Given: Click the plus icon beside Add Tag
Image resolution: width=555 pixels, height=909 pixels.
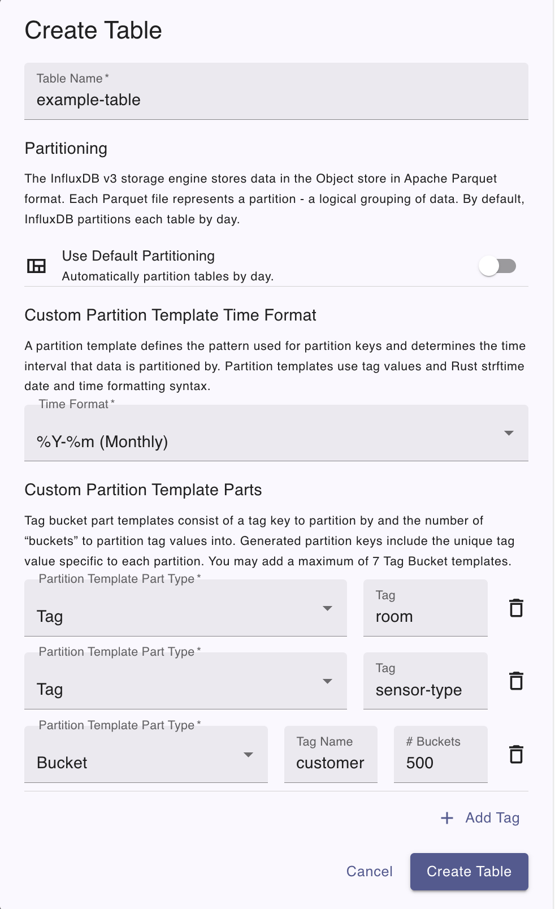Looking at the screenshot, I should click(446, 818).
